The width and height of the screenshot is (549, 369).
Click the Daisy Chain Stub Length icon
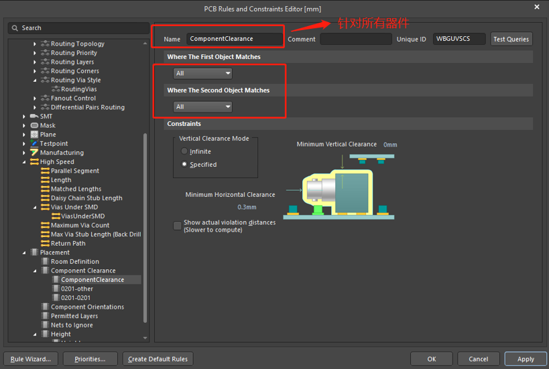pyautogui.click(x=45, y=198)
